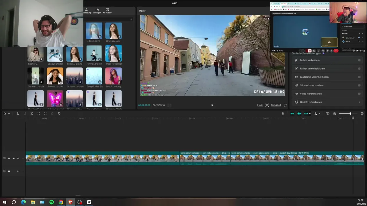Download the Pool-Reflektion effect
This screenshot has width=367, height=206.
point(119,59)
